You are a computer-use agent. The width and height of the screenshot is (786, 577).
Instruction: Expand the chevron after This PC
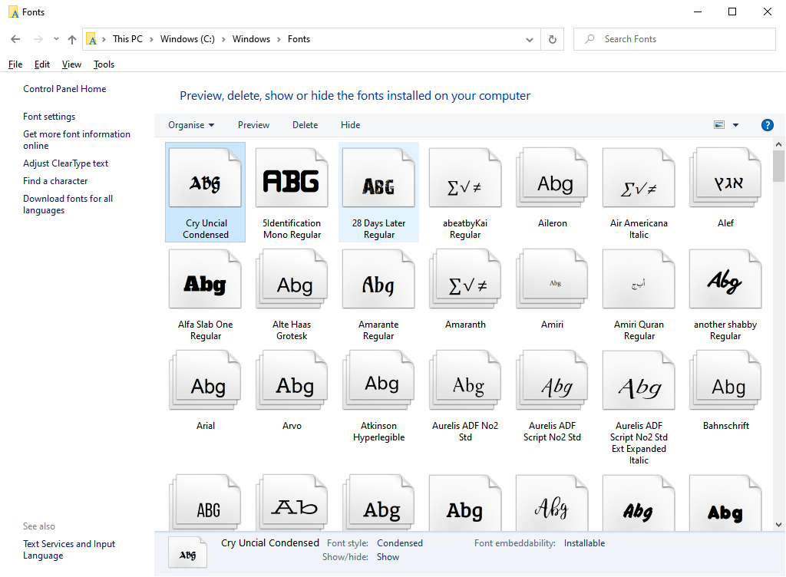pos(151,39)
